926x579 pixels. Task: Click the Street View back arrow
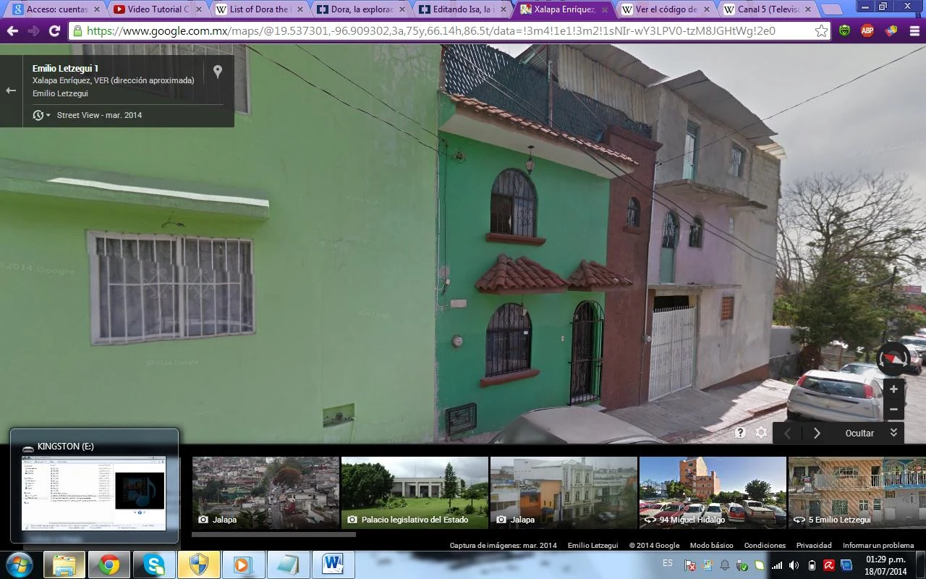[x=11, y=90]
